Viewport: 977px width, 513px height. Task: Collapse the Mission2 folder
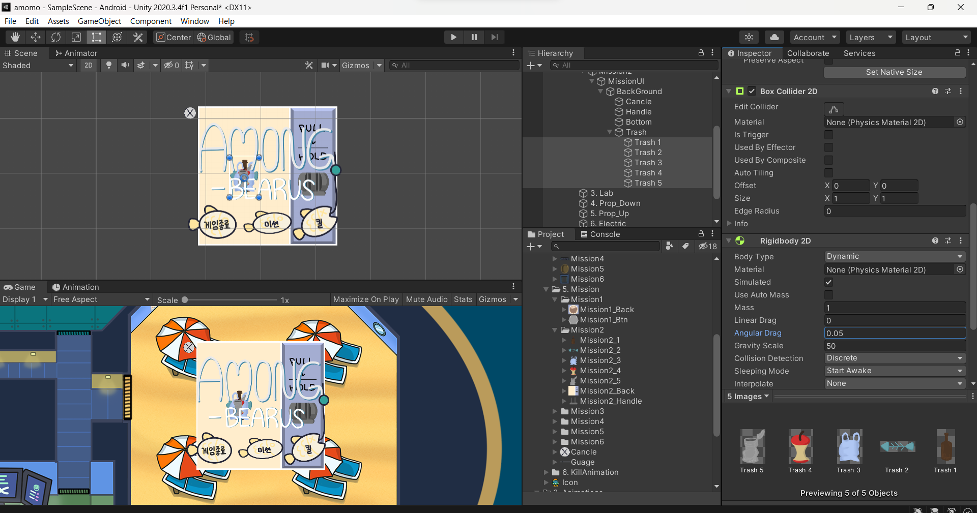point(555,330)
